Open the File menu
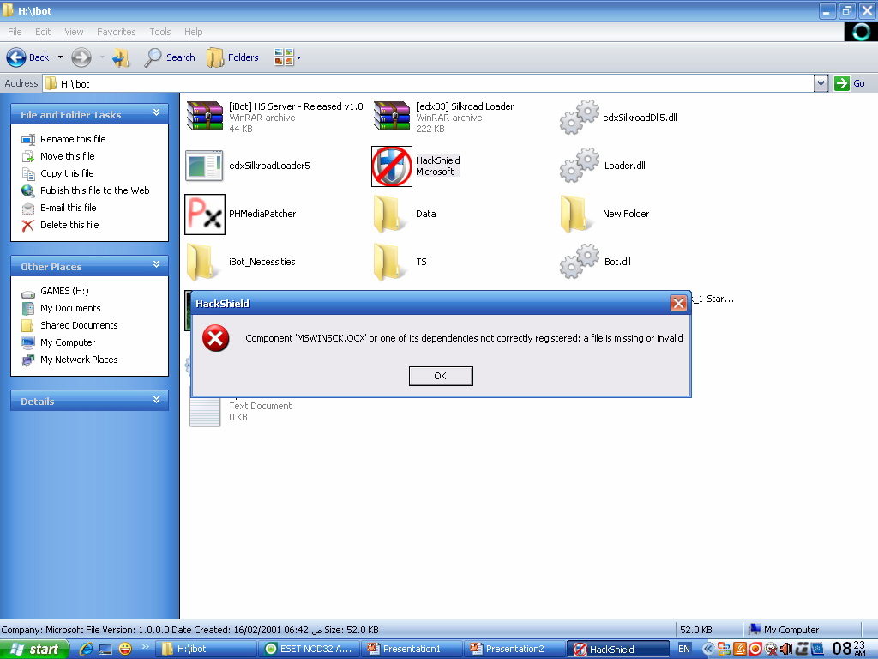 click(x=15, y=32)
